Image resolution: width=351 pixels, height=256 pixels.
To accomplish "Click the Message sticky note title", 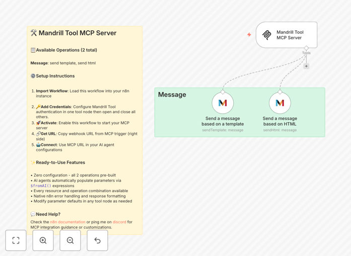I will tap(172, 95).
